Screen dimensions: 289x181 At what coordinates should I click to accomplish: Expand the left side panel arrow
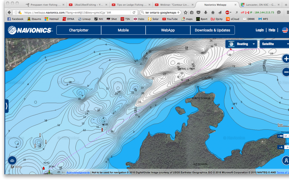(7, 106)
